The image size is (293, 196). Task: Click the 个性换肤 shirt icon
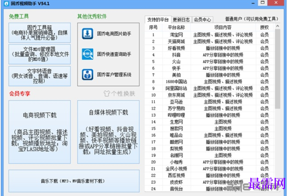[107, 94]
